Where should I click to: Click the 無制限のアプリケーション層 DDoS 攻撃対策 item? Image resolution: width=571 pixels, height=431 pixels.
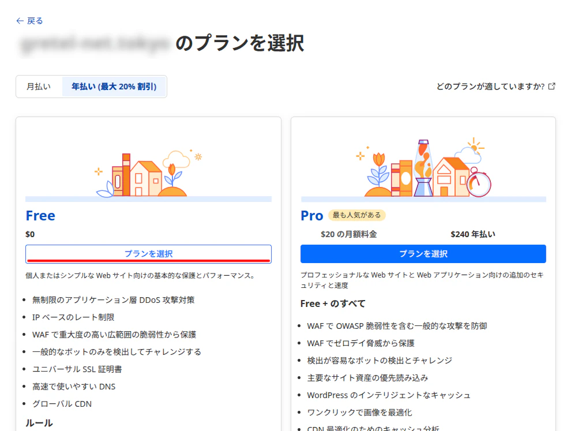pos(113,300)
